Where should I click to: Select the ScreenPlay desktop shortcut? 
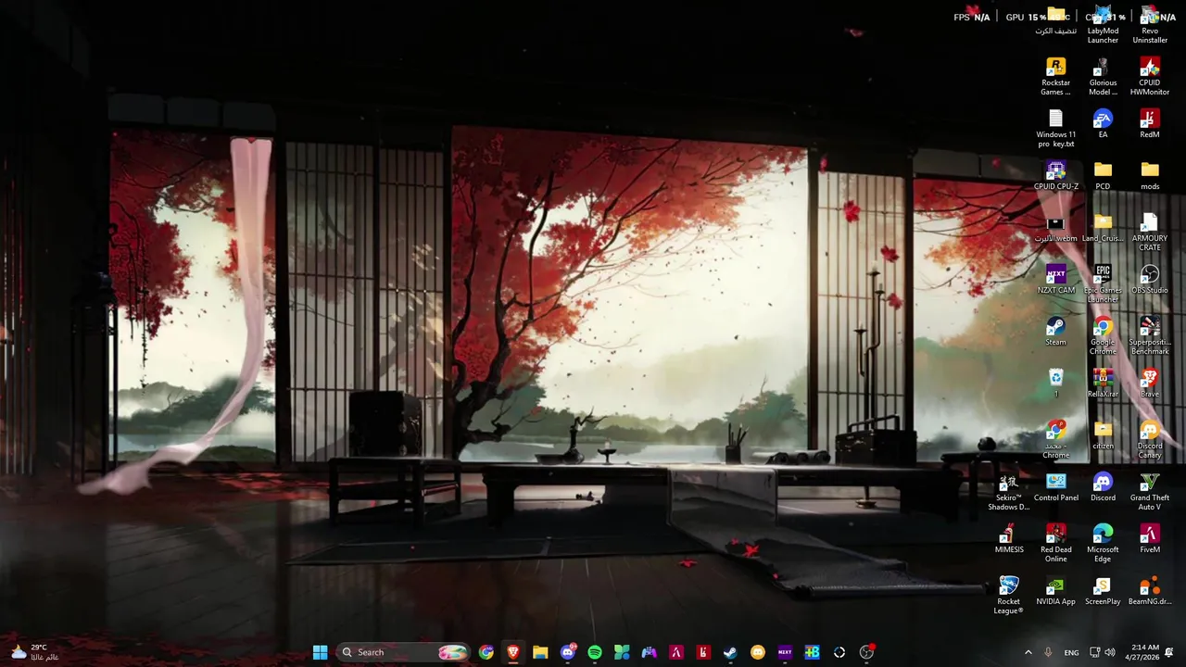pos(1103,590)
